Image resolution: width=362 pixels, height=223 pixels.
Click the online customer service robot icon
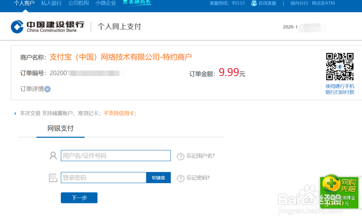(x=254, y=3)
